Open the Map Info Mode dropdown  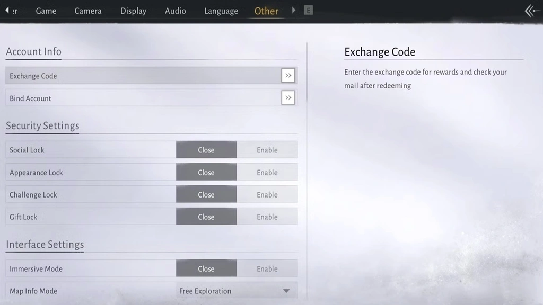[237, 291]
